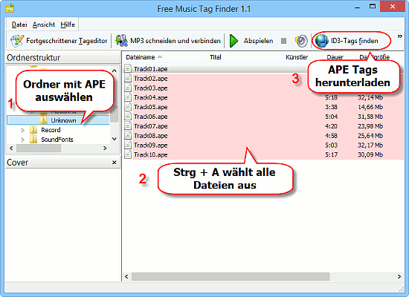Click the 25,64 Mb size of Track08.ape
The height and width of the screenshot is (297, 409).
point(370,136)
